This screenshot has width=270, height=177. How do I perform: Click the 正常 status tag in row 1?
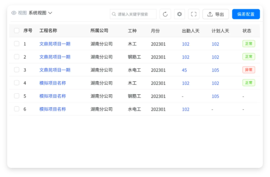coord(249,44)
